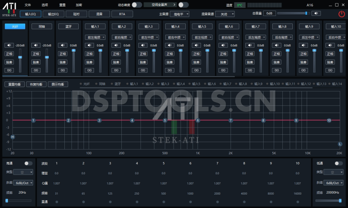This screenshot has width=348, height=208.
Task: Click the H high-pass node on the graph
Action: (13, 137)
